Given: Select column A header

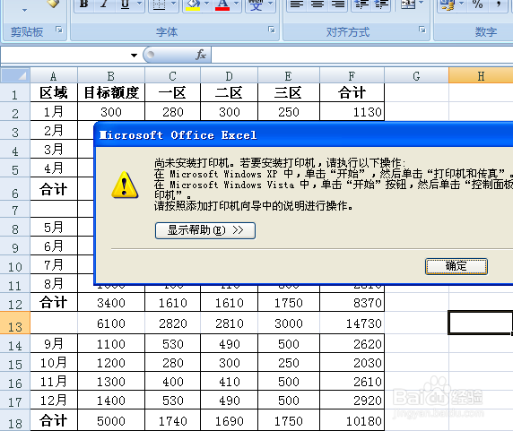Looking at the screenshot, I should click(54, 76).
